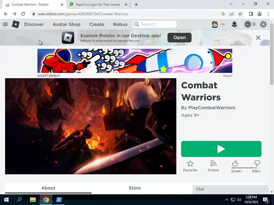This screenshot has height=205, width=274.
Task: Open the user avatar profile
Action: (x=215, y=24)
